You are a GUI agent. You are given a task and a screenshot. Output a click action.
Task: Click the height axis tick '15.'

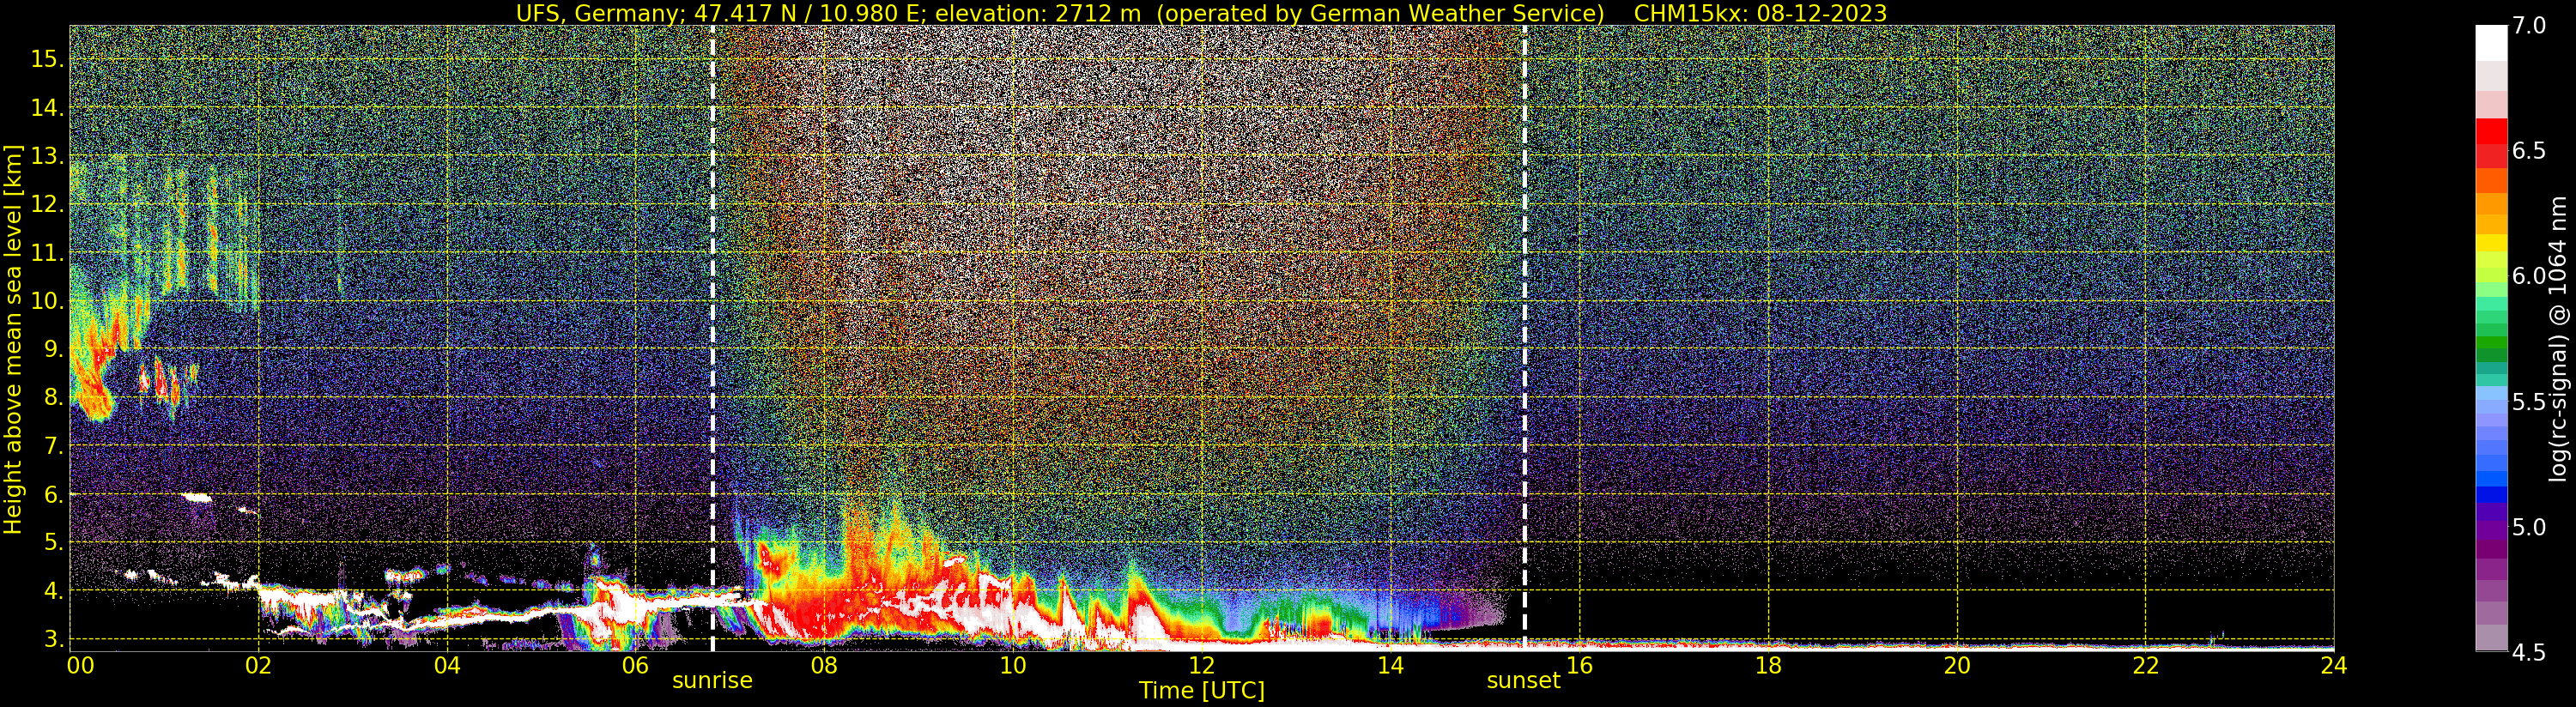48,59
